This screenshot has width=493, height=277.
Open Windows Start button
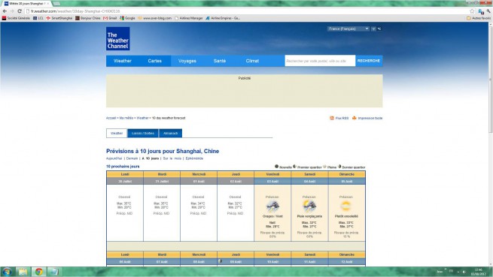(x=7, y=272)
